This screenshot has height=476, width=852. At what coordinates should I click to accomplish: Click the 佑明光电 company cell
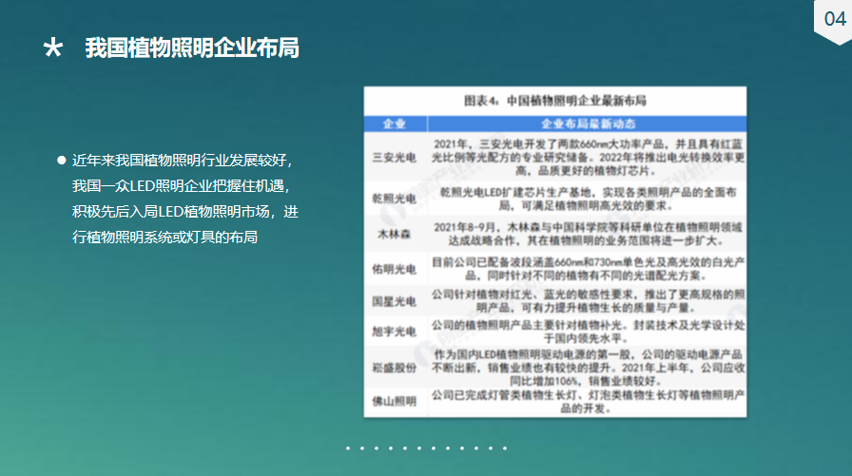point(395,269)
